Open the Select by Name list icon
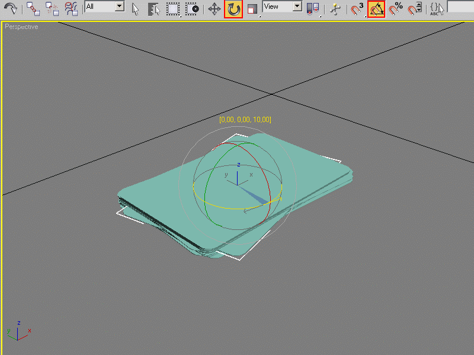The image size is (474, 355). coord(154,9)
